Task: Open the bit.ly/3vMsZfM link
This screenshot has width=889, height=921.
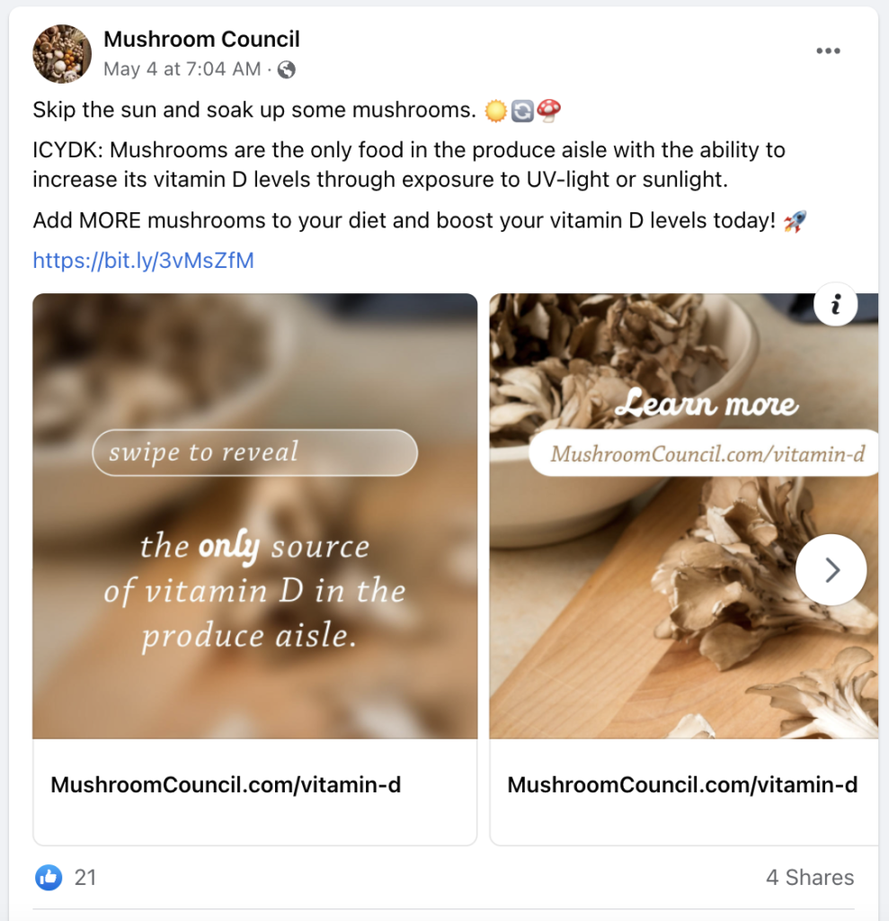Action: coord(143,260)
